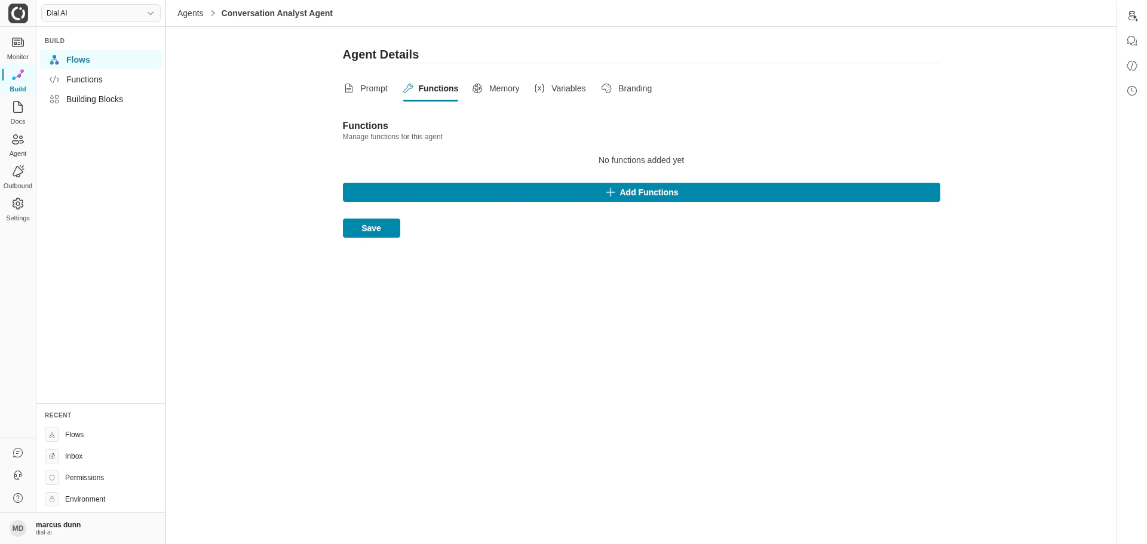Open recent Environment link
This screenshot has height=544, width=1147.
[x=85, y=499]
